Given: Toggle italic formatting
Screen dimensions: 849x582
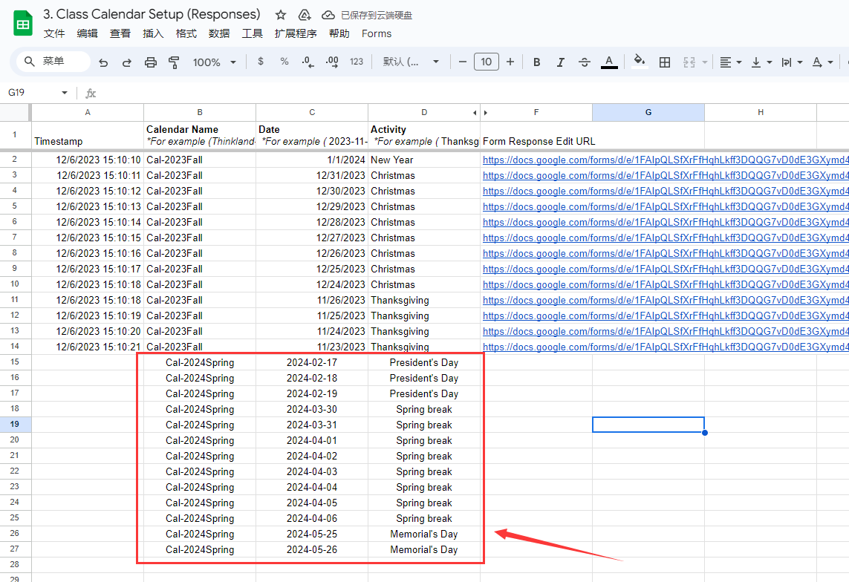Looking at the screenshot, I should pos(561,62).
